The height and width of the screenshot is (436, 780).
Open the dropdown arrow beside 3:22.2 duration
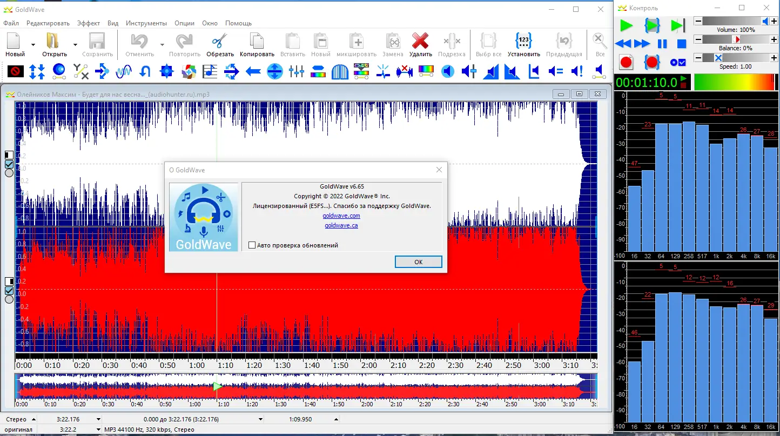(98, 430)
